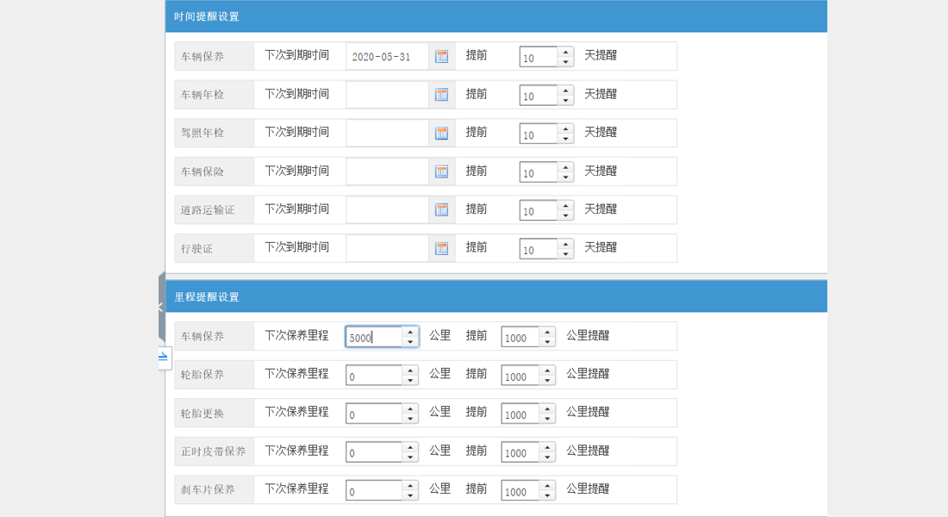Increase 车辆保养 next mileage with up arrow
Image resolution: width=948 pixels, height=517 pixels.
click(410, 332)
